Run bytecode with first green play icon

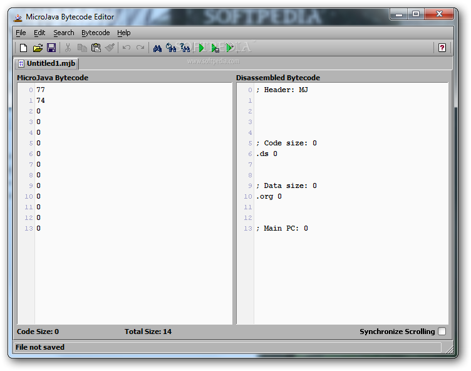(201, 48)
